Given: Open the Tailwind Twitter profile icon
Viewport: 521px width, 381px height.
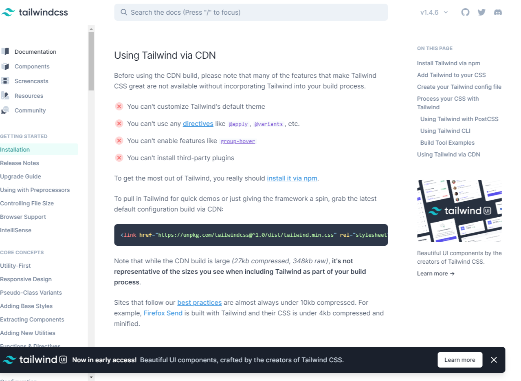Looking at the screenshot, I should [x=481, y=12].
